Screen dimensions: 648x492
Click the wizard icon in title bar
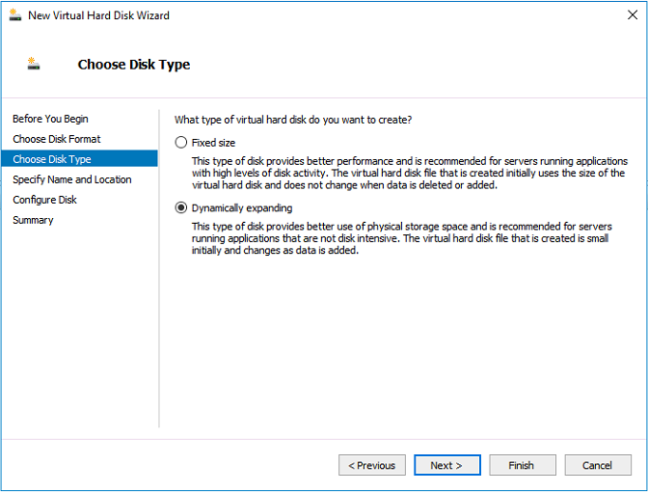[x=14, y=15]
